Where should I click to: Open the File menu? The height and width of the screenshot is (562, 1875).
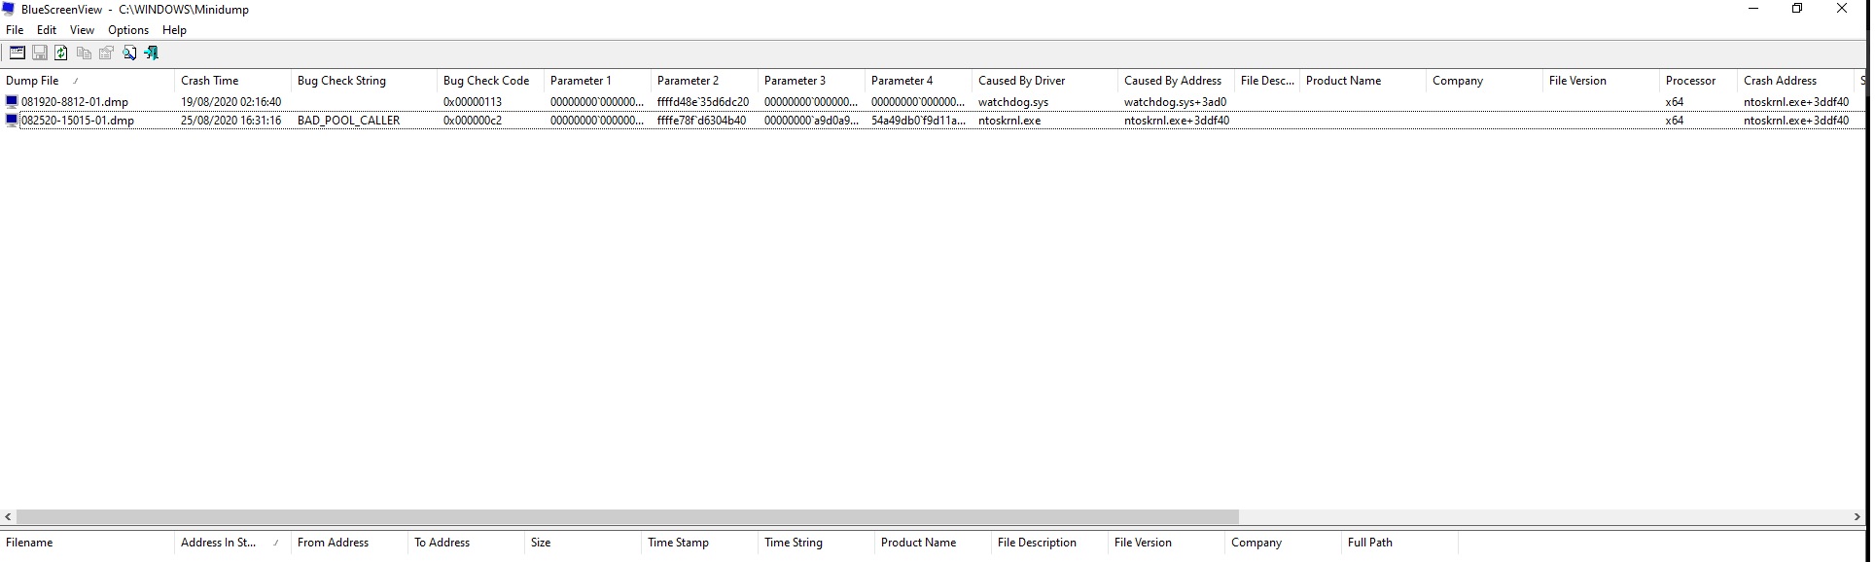(x=15, y=30)
